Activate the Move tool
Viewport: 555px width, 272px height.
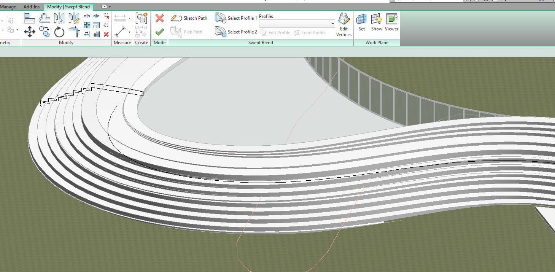point(30,32)
